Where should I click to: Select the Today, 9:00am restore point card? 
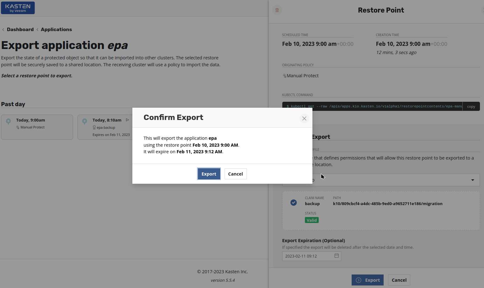pyautogui.click(x=37, y=127)
